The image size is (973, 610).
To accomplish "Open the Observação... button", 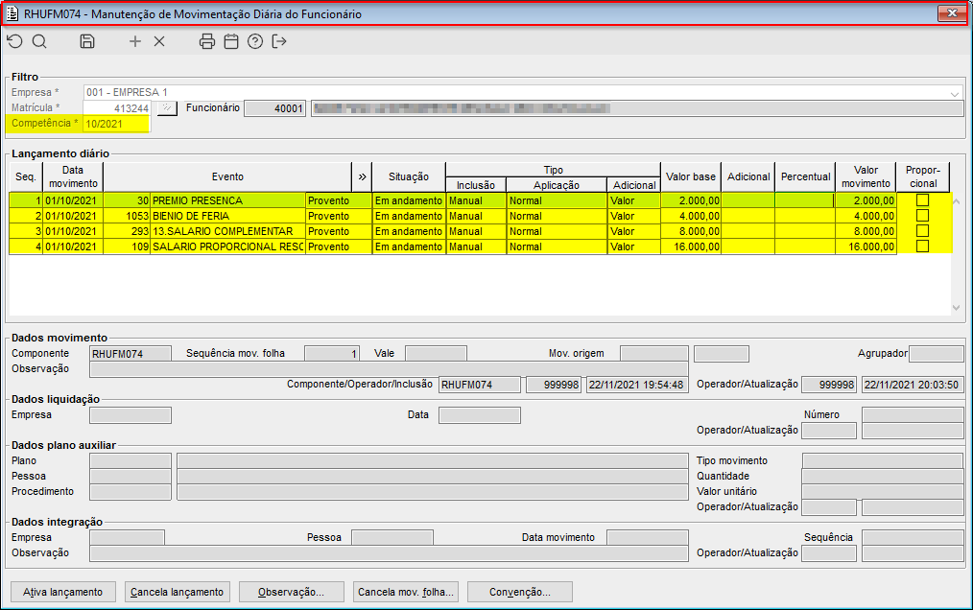I will 292,592.
